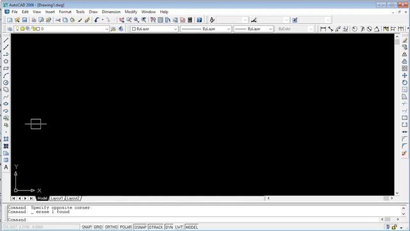The image size is (410, 231).
Task: Select the Line draw tool
Action: click(x=6, y=40)
